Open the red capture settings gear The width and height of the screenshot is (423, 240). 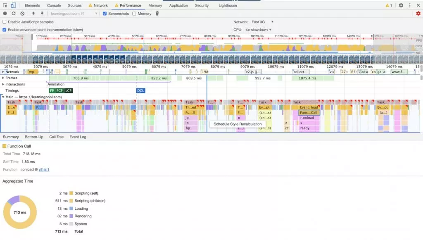coord(418,14)
